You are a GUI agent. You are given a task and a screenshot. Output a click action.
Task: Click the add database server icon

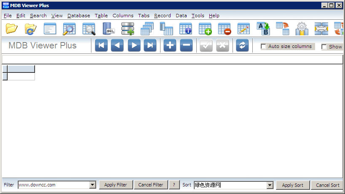[x=128, y=29]
